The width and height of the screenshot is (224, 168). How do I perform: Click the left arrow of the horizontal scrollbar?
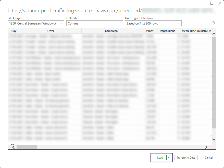point(13,147)
